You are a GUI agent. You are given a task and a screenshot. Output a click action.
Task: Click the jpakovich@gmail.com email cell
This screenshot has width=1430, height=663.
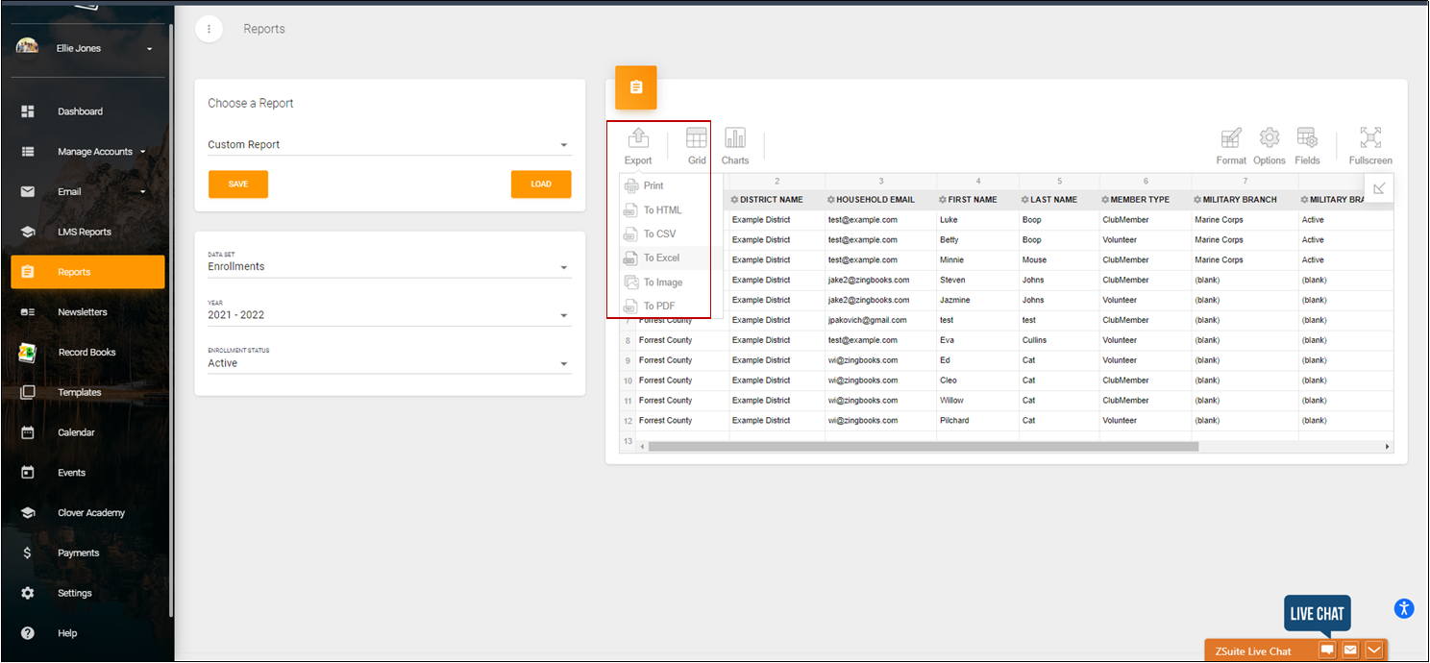tap(880, 320)
